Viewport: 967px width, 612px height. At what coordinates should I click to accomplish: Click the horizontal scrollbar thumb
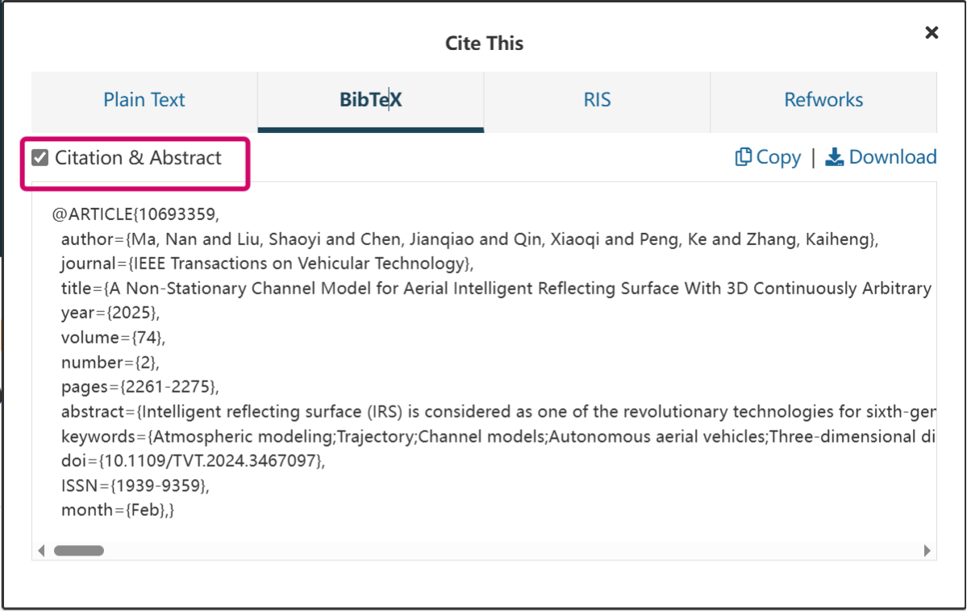(77, 550)
